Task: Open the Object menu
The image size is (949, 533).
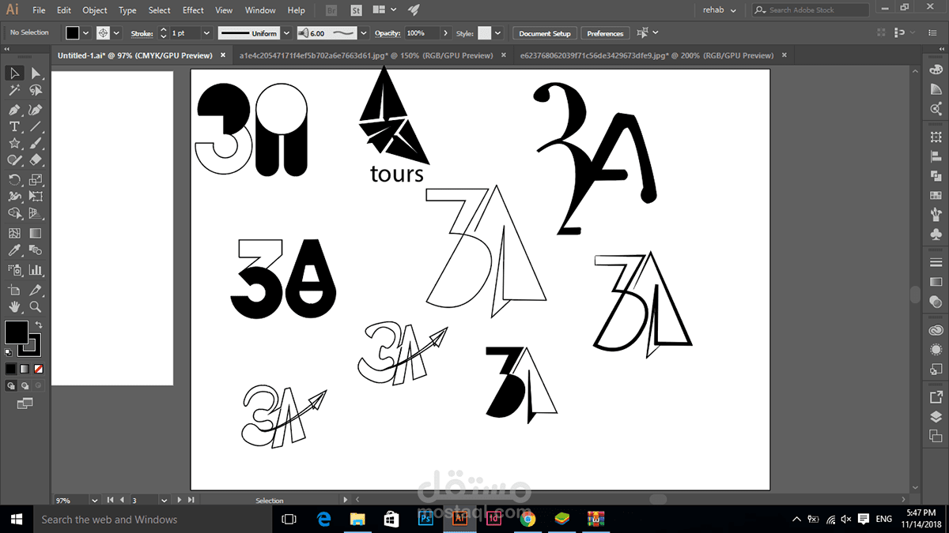Action: point(95,10)
